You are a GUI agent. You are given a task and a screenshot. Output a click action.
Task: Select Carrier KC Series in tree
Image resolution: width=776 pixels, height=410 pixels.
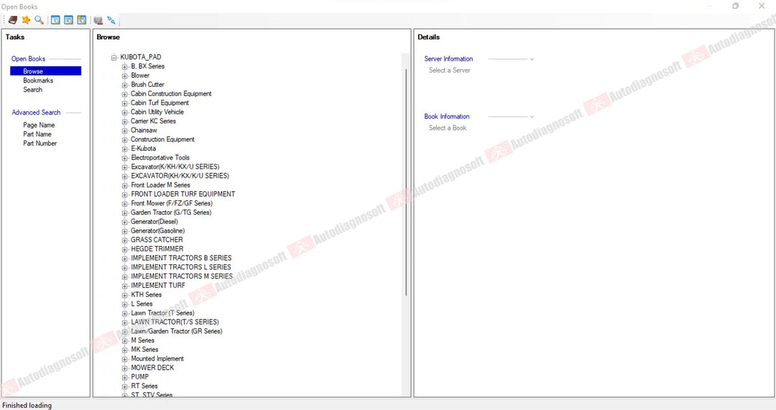point(154,121)
